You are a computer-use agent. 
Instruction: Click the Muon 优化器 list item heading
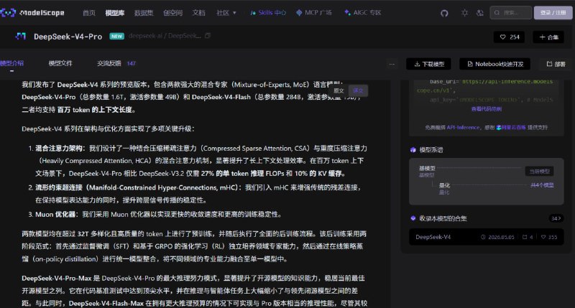pyautogui.click(x=55, y=215)
